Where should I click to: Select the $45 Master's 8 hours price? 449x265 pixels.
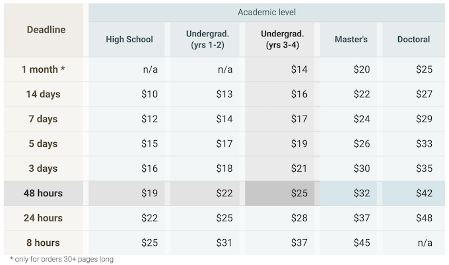click(x=361, y=243)
